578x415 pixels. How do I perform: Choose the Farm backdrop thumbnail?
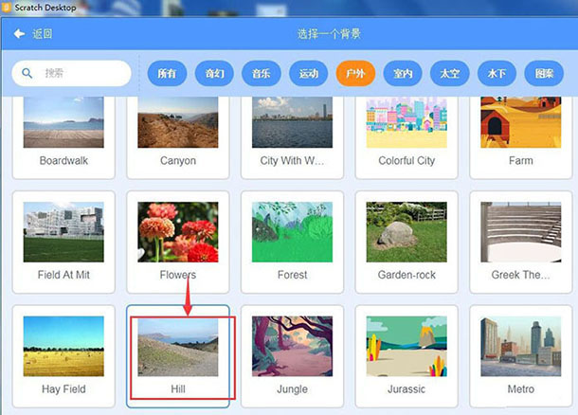521,122
